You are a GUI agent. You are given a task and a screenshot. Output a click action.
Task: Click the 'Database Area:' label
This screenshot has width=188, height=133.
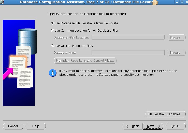click(x=65, y=53)
